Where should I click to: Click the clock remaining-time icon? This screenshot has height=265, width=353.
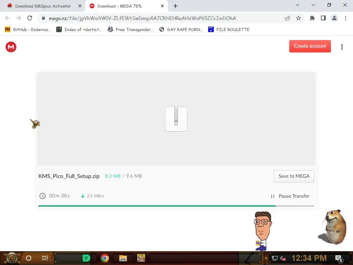42,196
